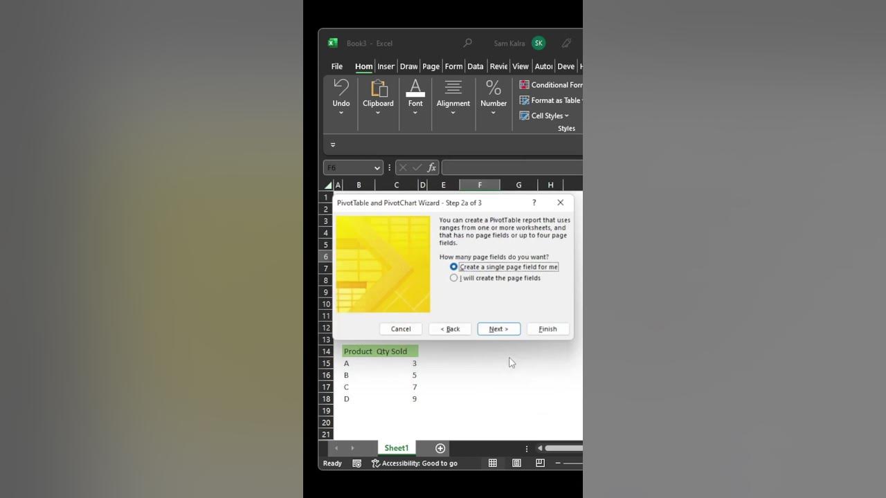Click the Product header cell
Image resolution: width=886 pixels, height=498 pixels.
pos(358,351)
